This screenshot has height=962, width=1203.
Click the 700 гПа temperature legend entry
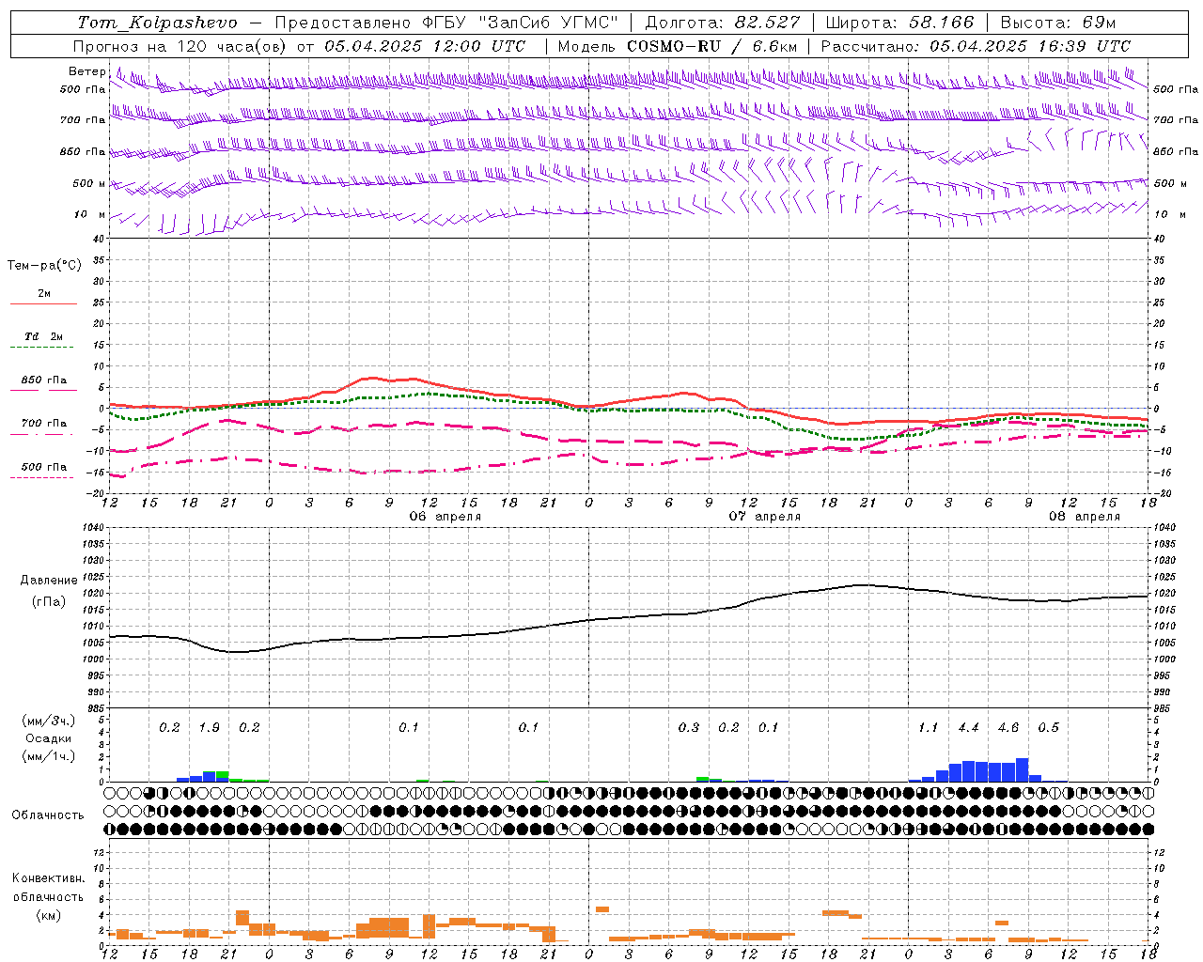click(x=44, y=424)
